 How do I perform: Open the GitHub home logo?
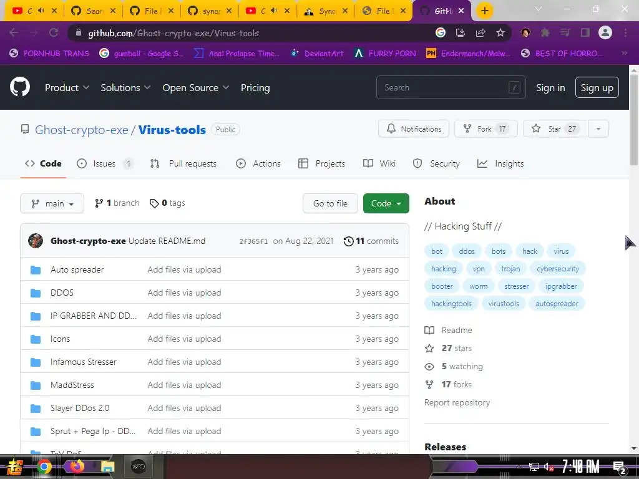click(x=20, y=87)
